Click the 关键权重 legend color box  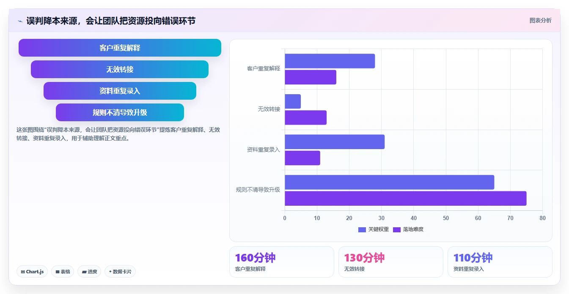[x=362, y=230]
